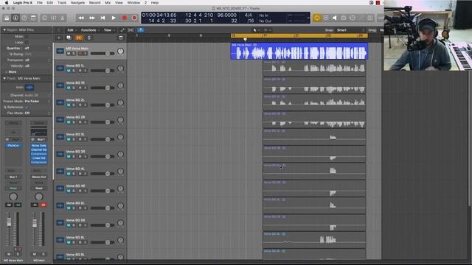Open the Library button in control bar
Image resolution: width=472 pixels, height=265 pixels.
(7, 18)
